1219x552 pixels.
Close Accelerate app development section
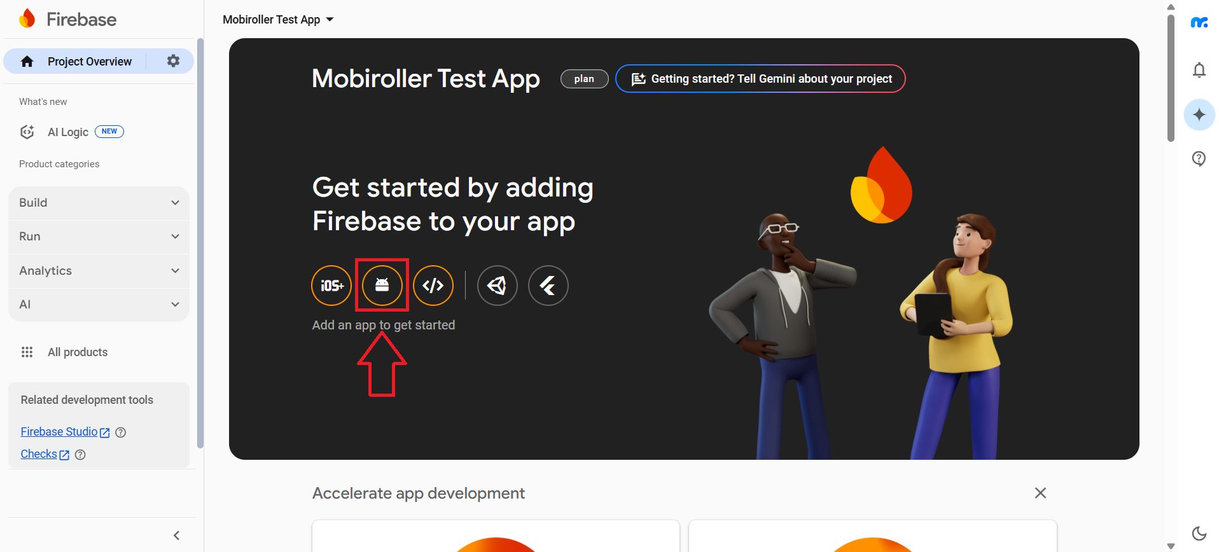[1040, 493]
